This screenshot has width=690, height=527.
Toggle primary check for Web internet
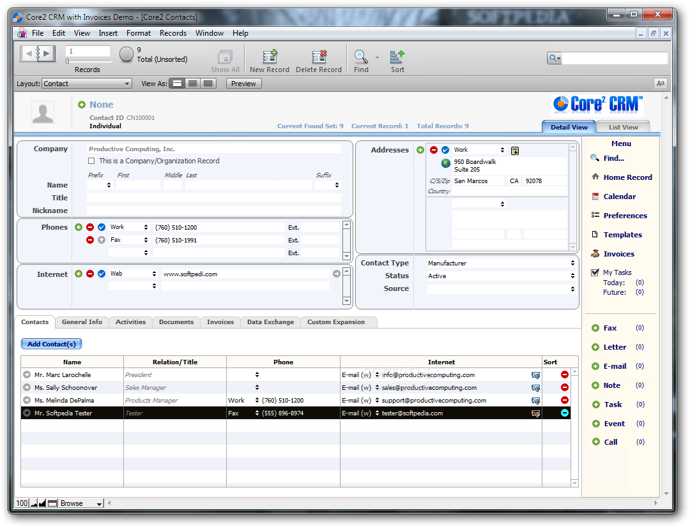point(102,274)
